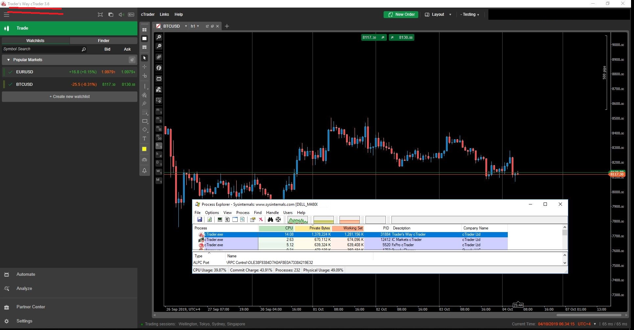Open cTrader Settings

coord(69,321)
